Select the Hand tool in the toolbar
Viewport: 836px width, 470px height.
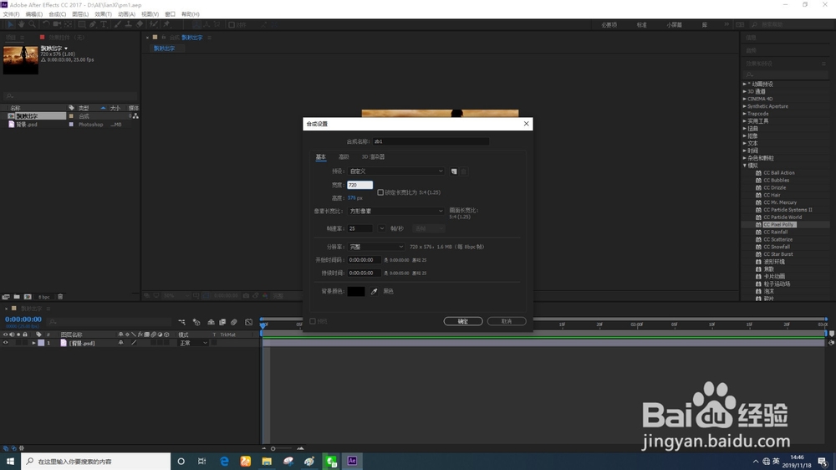click(x=21, y=24)
